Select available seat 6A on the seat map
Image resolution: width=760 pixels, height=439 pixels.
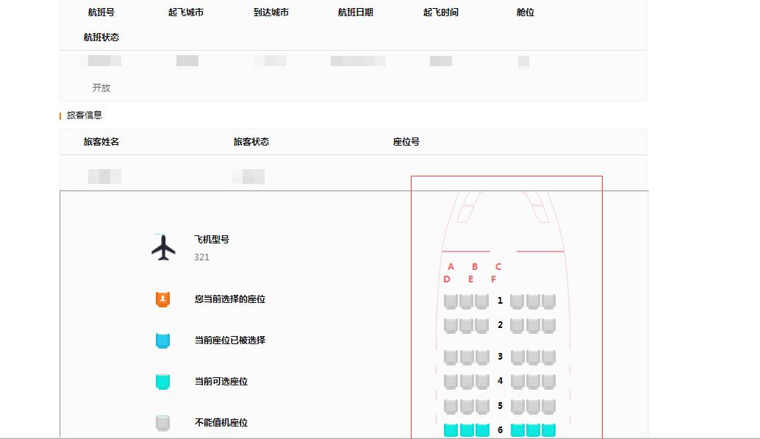pos(451,429)
